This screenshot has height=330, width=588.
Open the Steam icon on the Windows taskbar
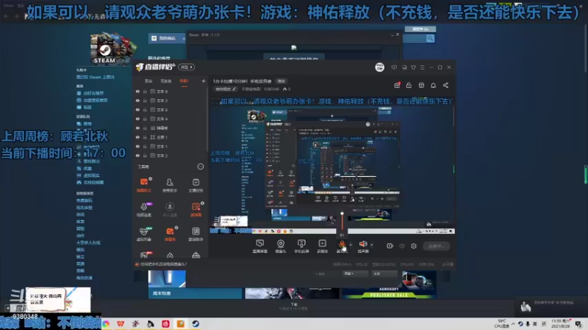click(x=196, y=324)
